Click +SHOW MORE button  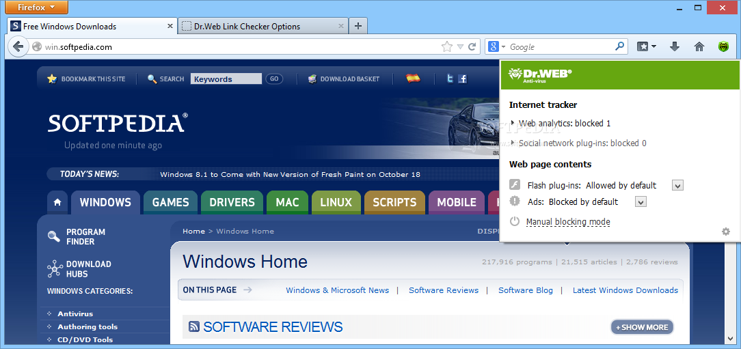[x=643, y=327]
